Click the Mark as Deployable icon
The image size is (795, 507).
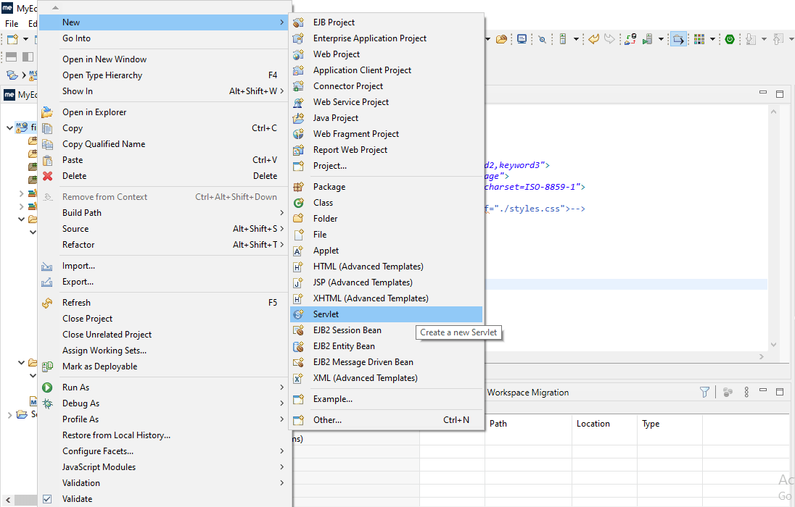[47, 366]
